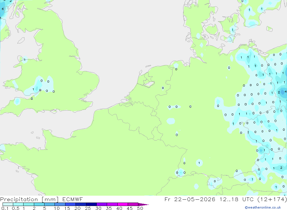The width and height of the screenshot is (287, 210).
Task: Select the 40–45 mm magenta legend swatch
Action: point(123,204)
